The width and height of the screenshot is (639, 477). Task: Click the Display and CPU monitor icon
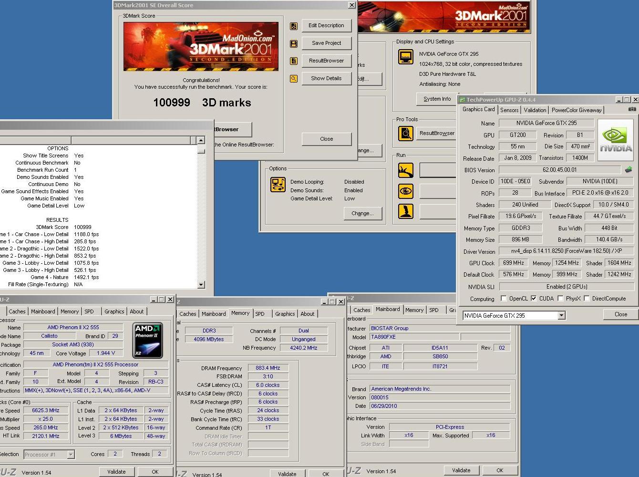[406, 57]
